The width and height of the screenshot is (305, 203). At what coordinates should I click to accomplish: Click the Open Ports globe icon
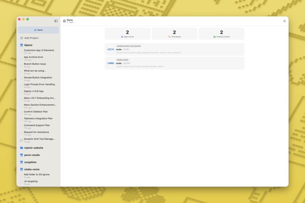(122, 37)
